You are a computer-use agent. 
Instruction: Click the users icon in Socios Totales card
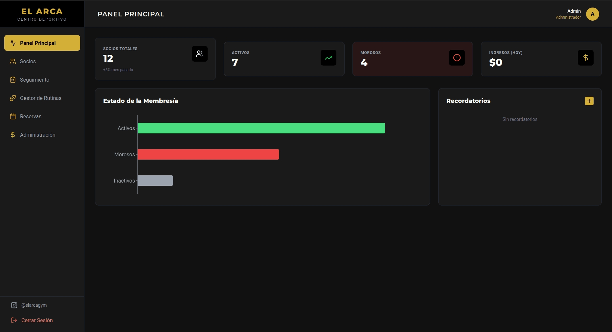click(199, 54)
